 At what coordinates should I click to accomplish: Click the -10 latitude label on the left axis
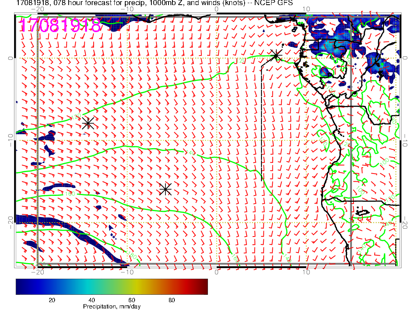coord(9,140)
